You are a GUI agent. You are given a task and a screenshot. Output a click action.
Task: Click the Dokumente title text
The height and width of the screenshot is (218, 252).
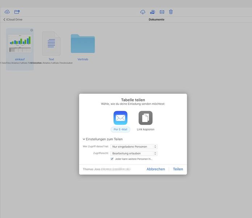tap(156, 20)
